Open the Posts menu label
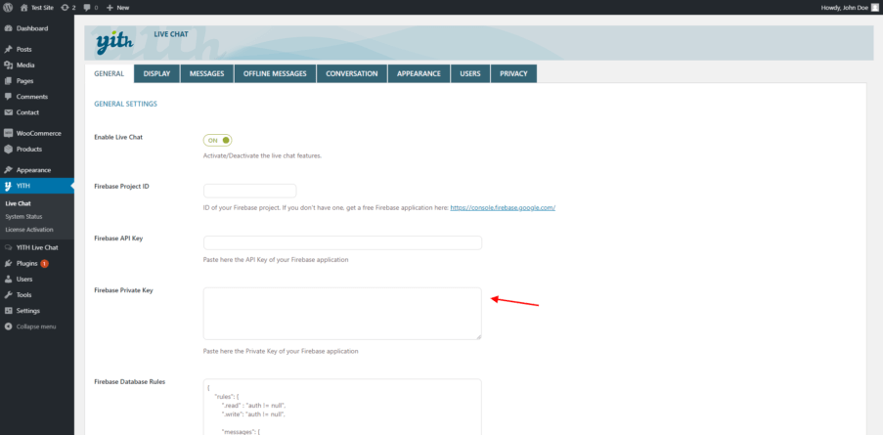 click(x=24, y=50)
